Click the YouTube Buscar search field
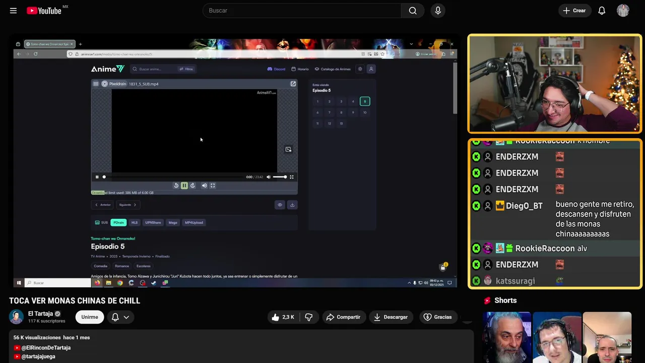 coord(302,11)
